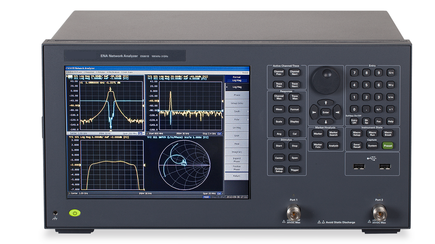Screen dimensions: 435x244
Task: Select the Imaginary format softkey
Action: 237,152
